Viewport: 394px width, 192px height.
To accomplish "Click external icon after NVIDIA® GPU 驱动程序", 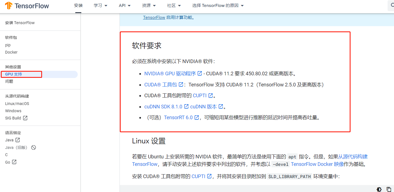I will [x=200, y=74].
